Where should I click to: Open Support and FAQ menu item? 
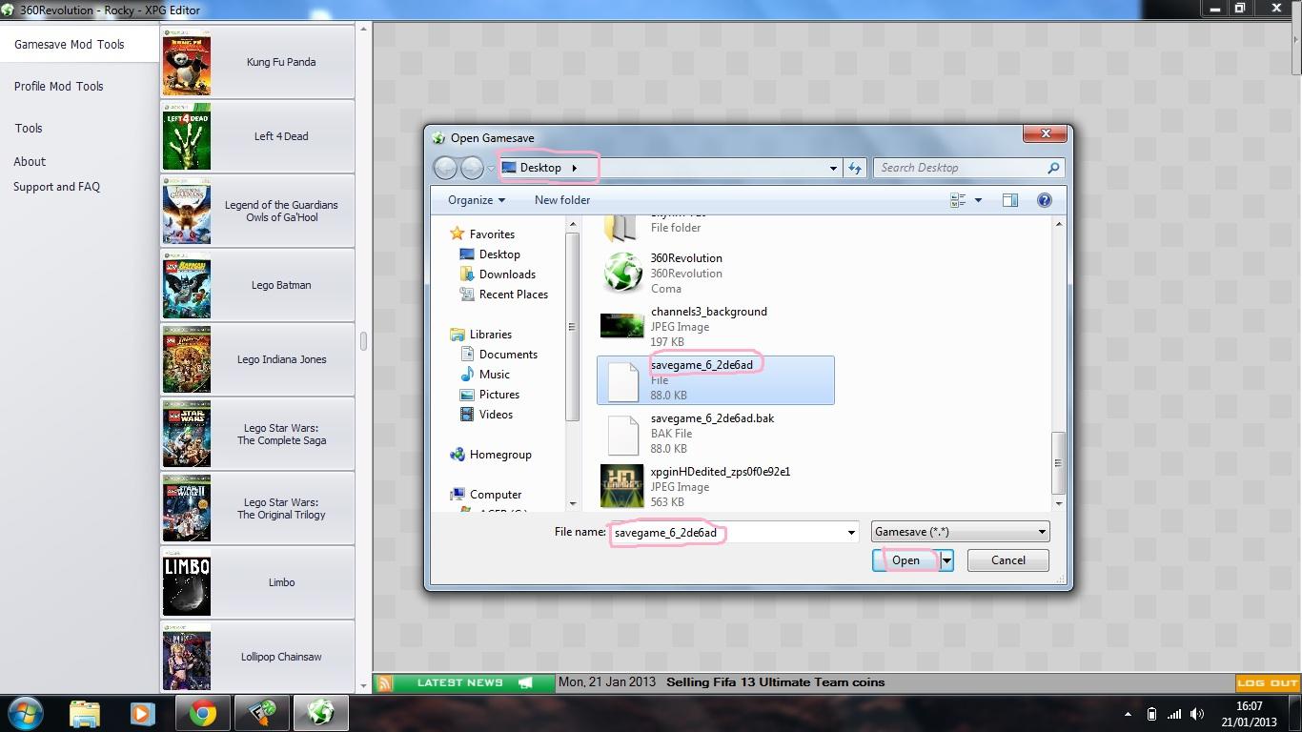click(x=56, y=187)
